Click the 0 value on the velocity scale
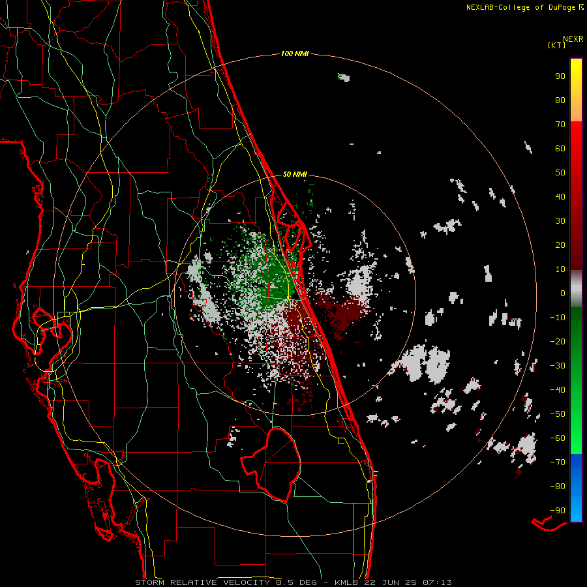Image resolution: width=587 pixels, height=587 pixels. pos(563,293)
